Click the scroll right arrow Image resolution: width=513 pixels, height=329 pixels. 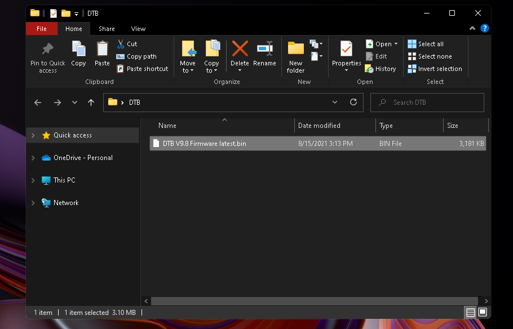click(x=486, y=301)
